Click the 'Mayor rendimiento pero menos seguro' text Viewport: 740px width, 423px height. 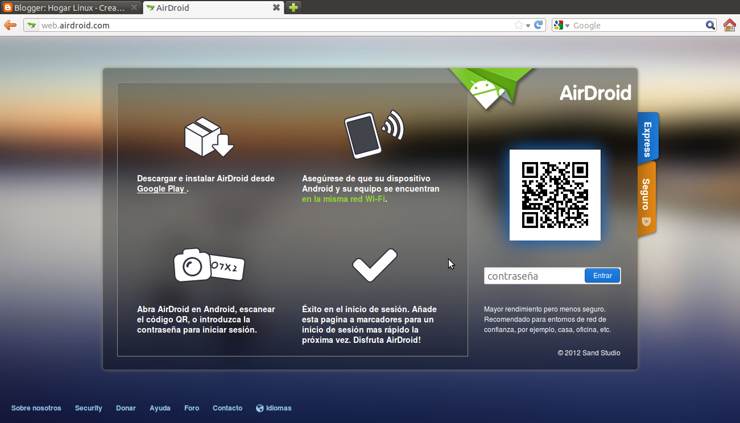(x=544, y=309)
